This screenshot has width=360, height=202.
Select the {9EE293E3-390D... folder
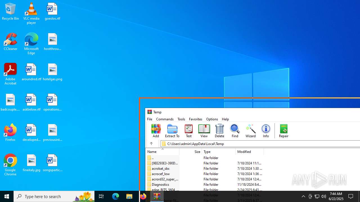point(205,163)
